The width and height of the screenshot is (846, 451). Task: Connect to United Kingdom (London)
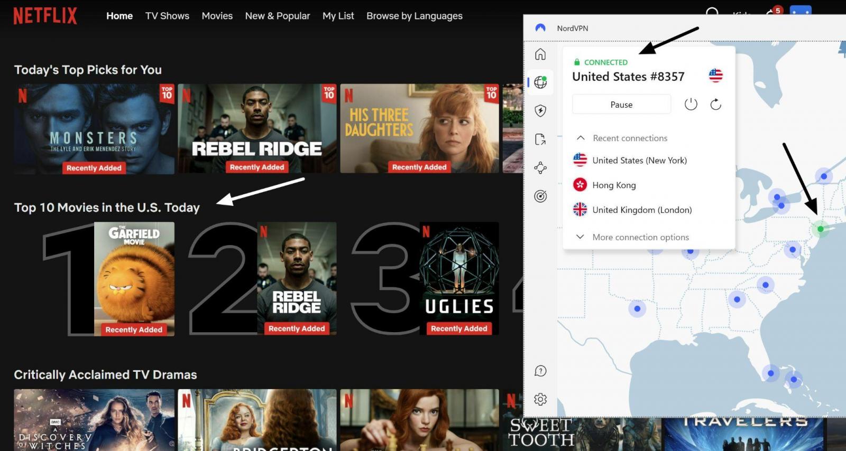pyautogui.click(x=642, y=210)
